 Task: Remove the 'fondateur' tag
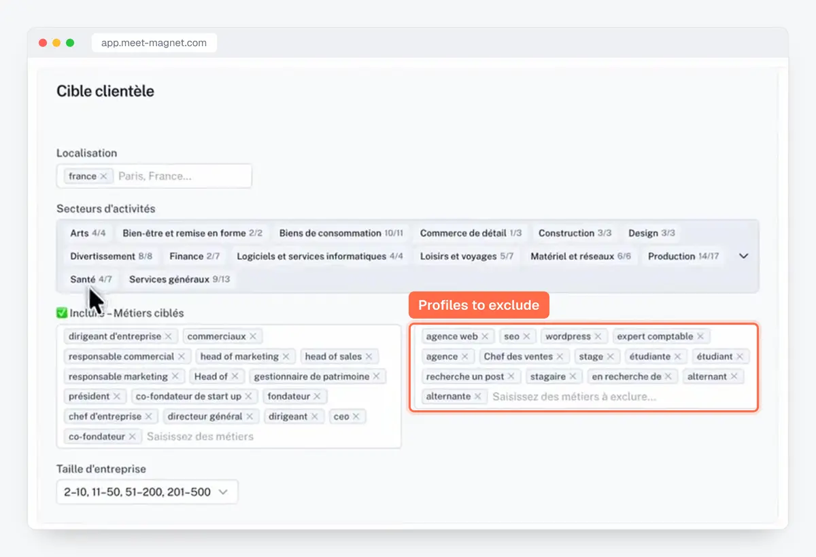click(317, 396)
